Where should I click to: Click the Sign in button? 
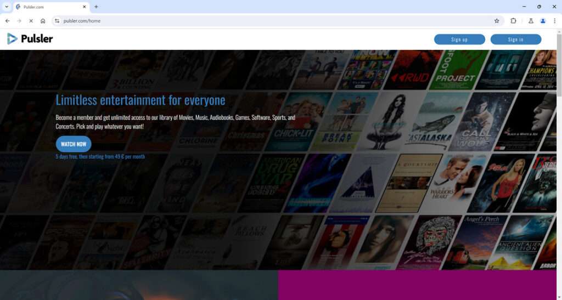[516, 39]
